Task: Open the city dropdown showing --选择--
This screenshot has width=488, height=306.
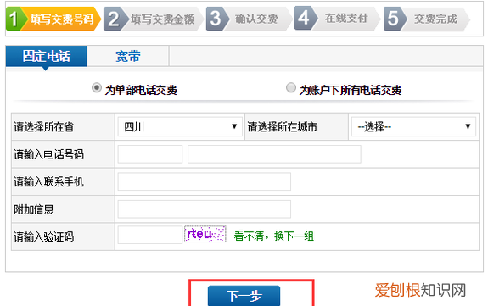Action: (413, 126)
